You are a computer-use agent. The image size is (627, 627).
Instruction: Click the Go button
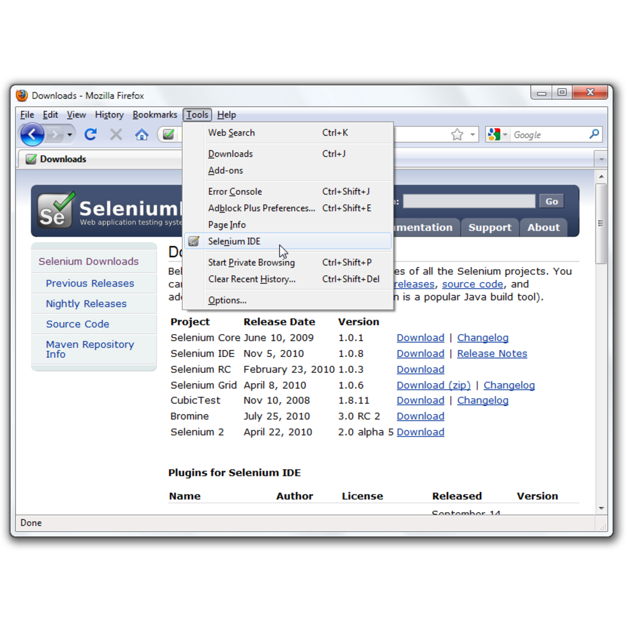(551, 201)
